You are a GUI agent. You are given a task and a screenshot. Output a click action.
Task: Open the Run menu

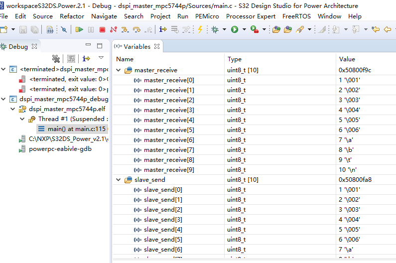(x=183, y=16)
